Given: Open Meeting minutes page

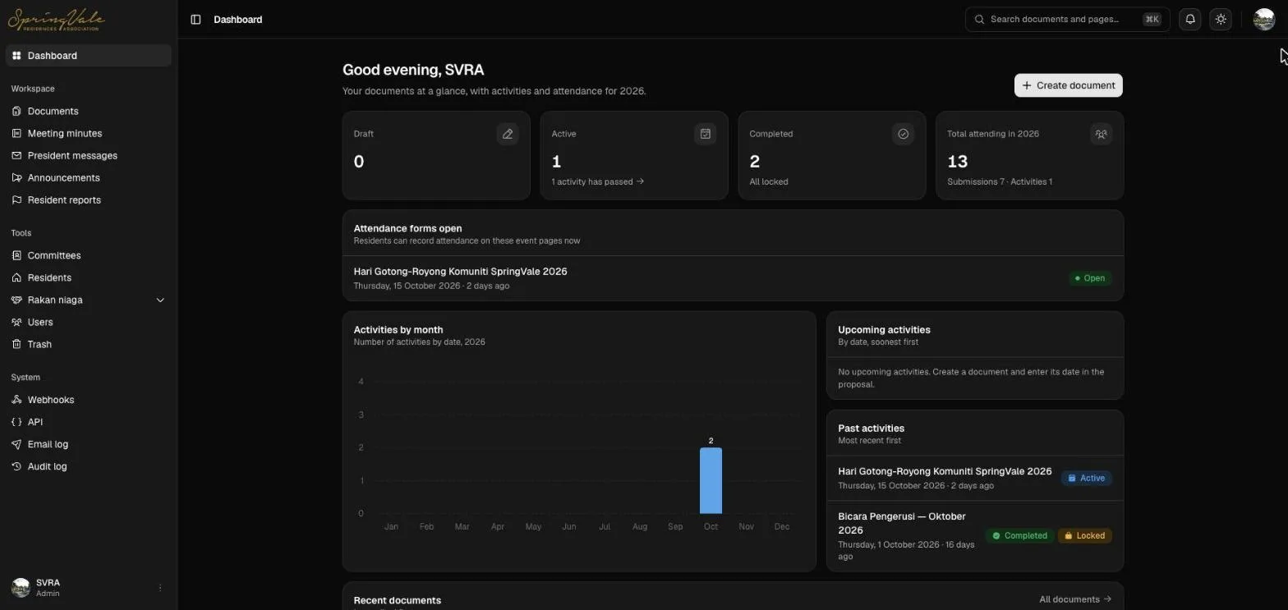Looking at the screenshot, I should pos(89,133).
